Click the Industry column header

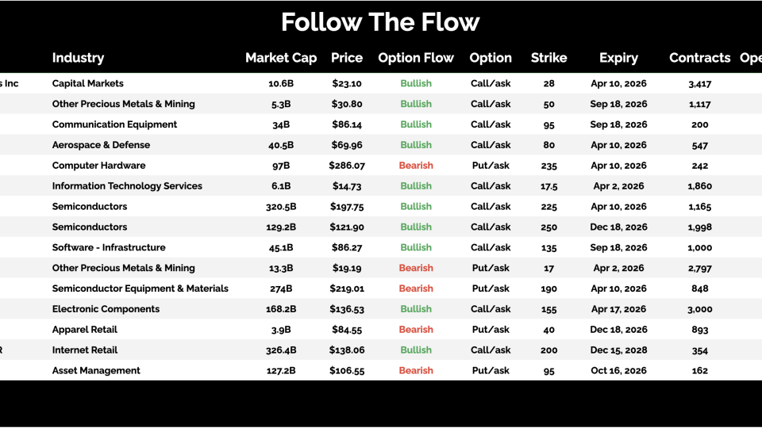click(78, 58)
